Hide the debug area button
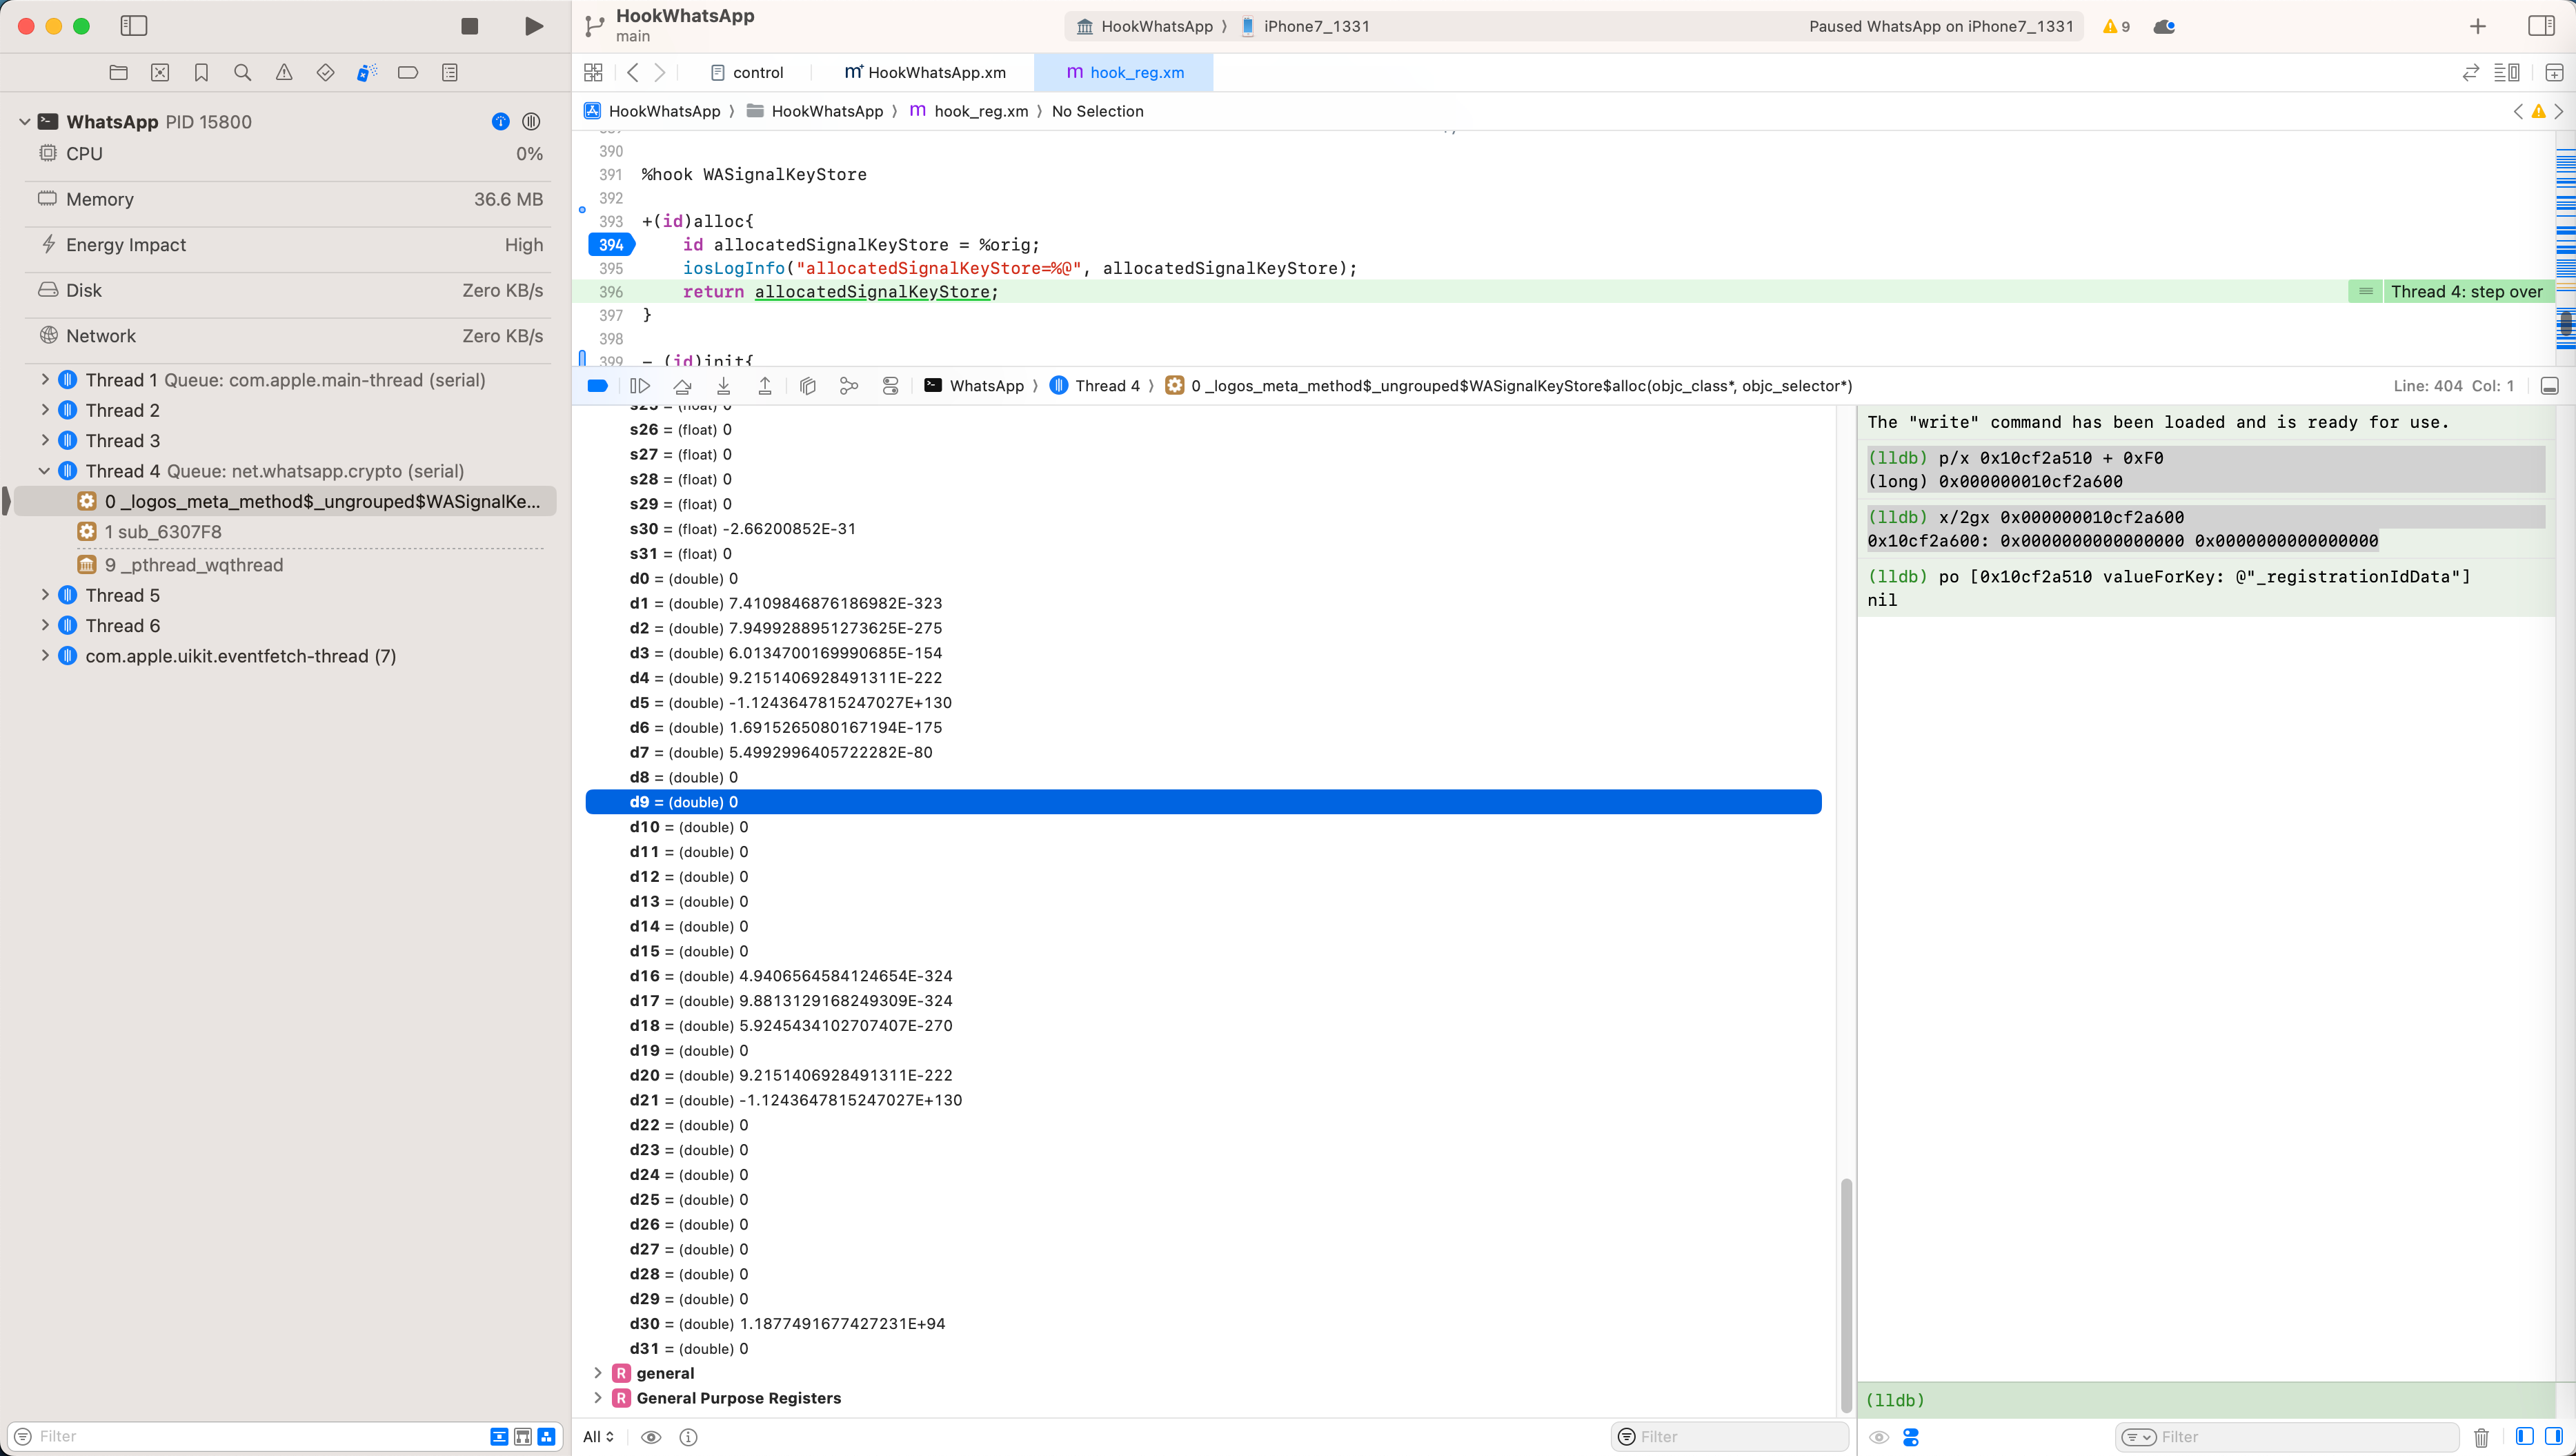Screen dimensions: 2576x1456 2550,386
